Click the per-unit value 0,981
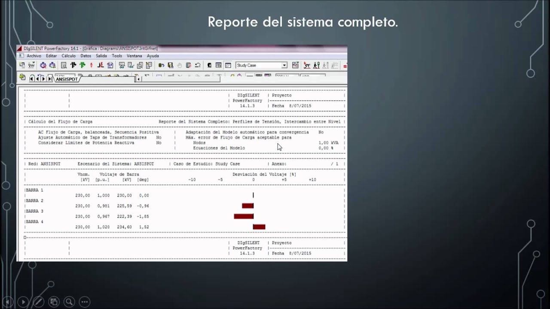 click(104, 206)
